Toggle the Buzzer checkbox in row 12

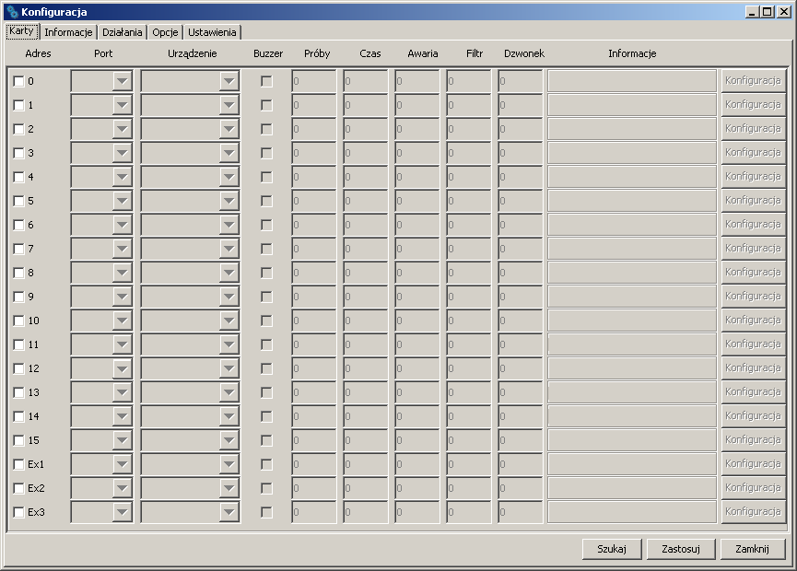pos(266,368)
